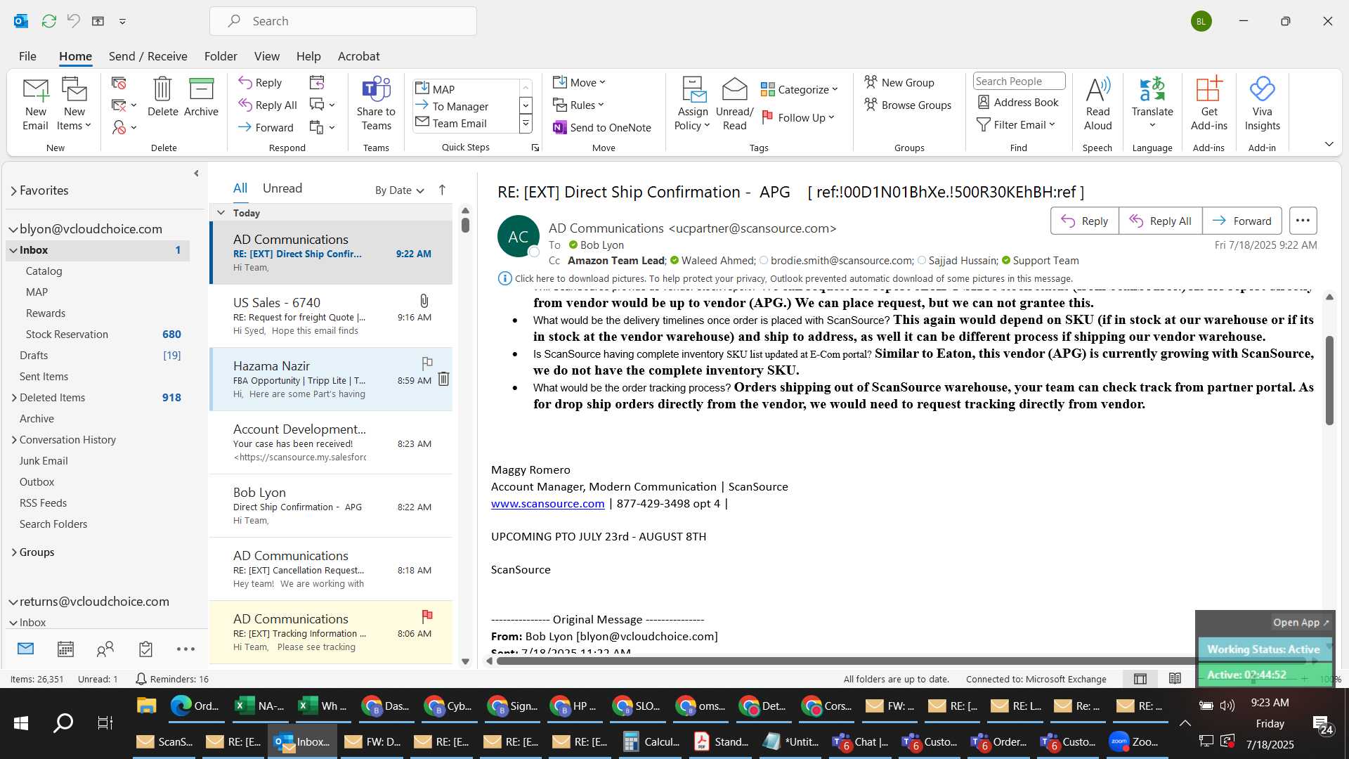Image resolution: width=1349 pixels, height=759 pixels.
Task: Click the Send/Receive All Folders sync icon
Action: [48, 21]
